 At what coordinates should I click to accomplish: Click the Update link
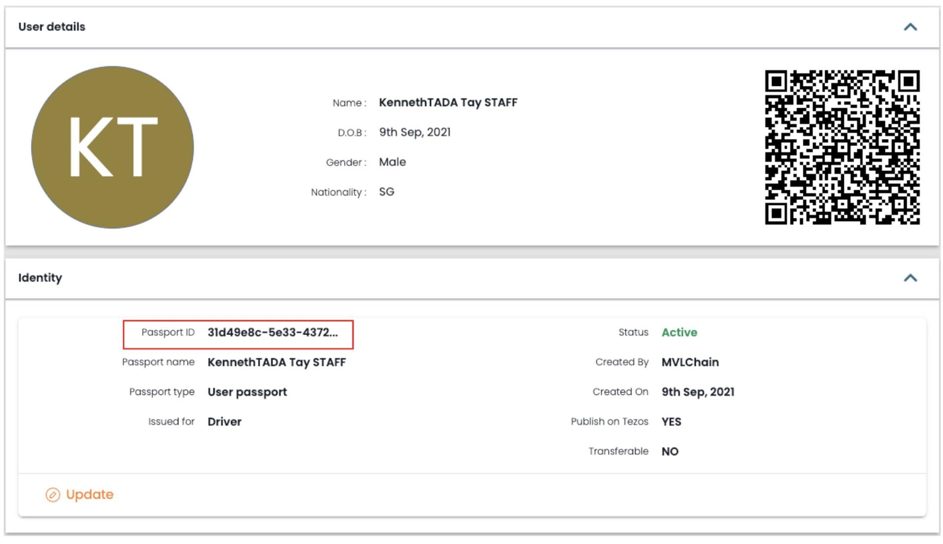tap(89, 494)
